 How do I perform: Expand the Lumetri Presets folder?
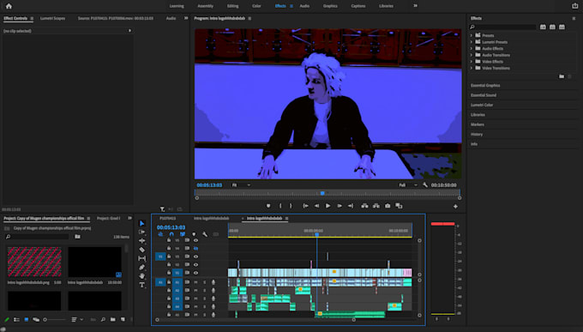pyautogui.click(x=472, y=42)
